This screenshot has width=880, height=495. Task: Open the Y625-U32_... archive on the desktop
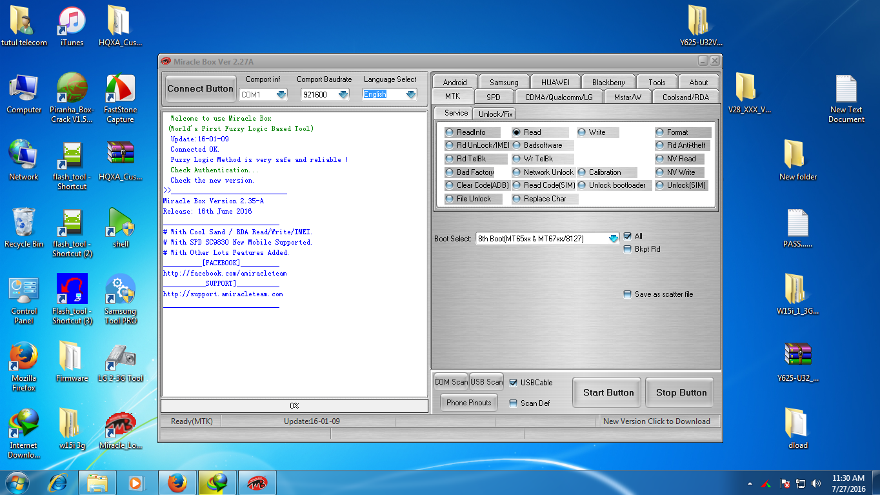point(798,363)
